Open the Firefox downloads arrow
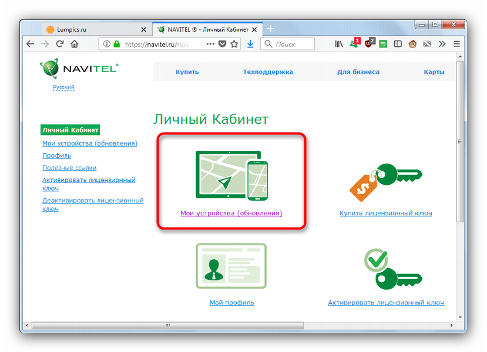487x352 pixels. click(250, 44)
